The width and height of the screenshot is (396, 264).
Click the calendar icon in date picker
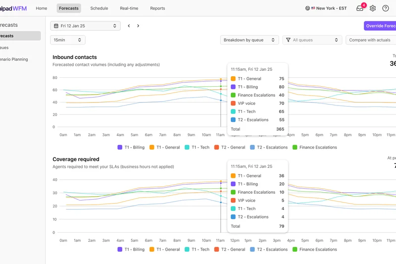pos(56,26)
